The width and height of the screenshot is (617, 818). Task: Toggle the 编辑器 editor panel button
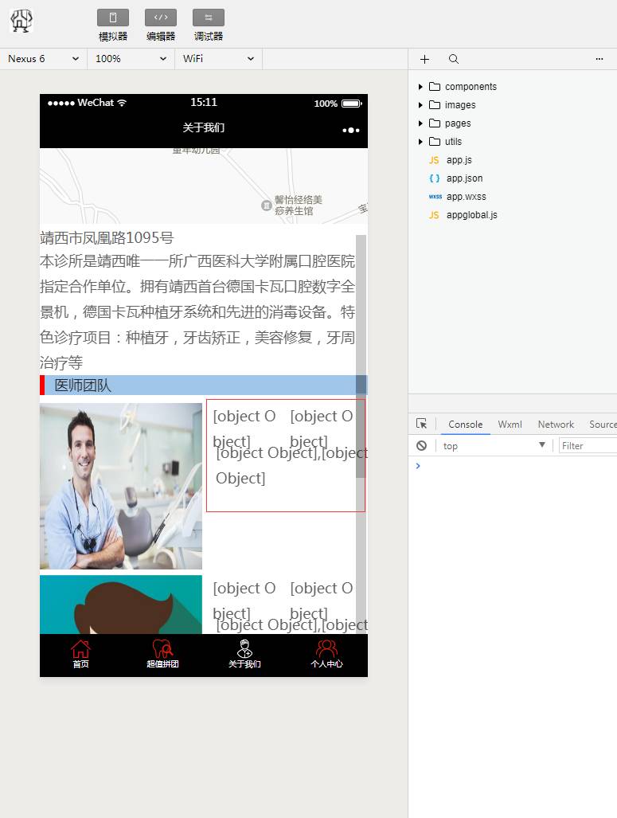pos(161,18)
